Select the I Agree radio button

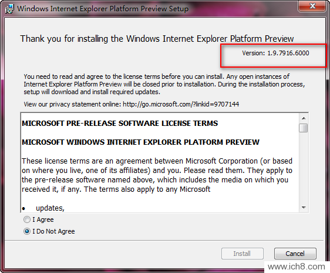[27, 219]
